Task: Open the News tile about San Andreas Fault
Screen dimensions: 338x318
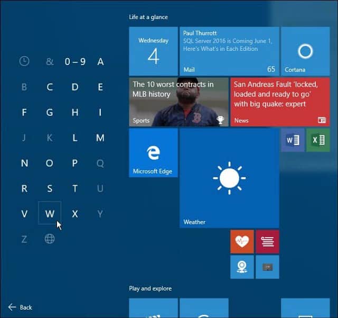Action: tap(280, 102)
